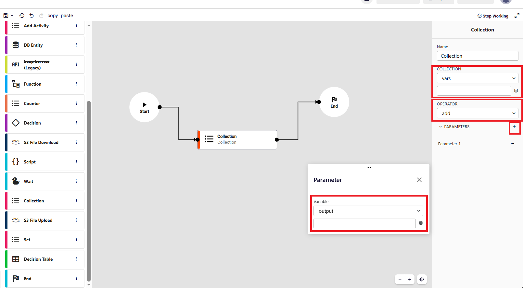
Task: Close the Parameter dialog
Action: [419, 180]
